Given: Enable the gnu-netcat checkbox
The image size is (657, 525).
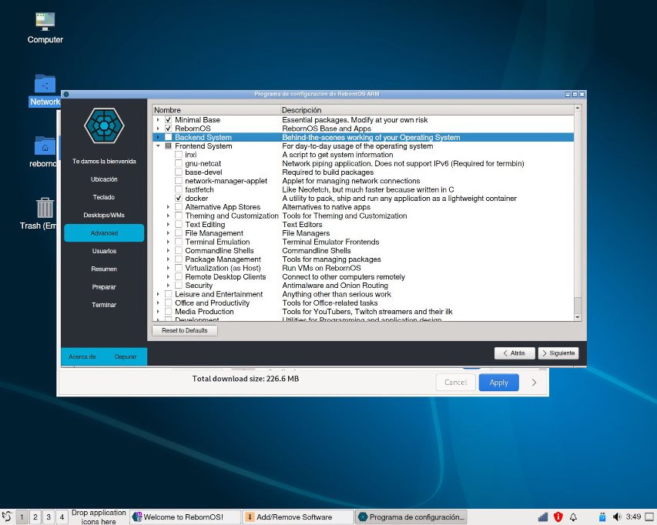Looking at the screenshot, I should 179,163.
